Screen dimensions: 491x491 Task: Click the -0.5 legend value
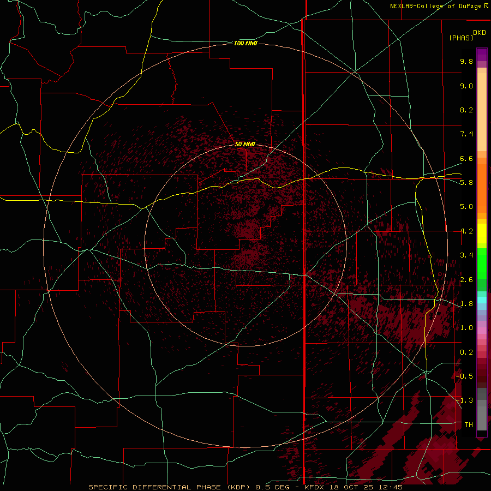[x=465, y=376]
